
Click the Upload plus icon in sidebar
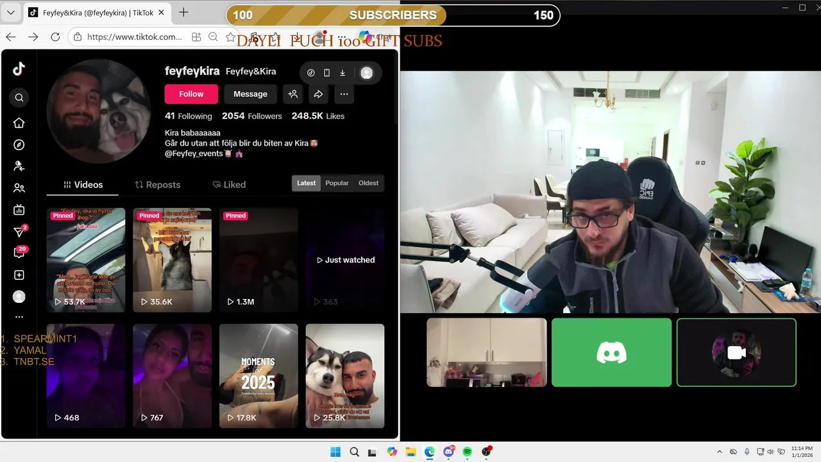point(19,275)
